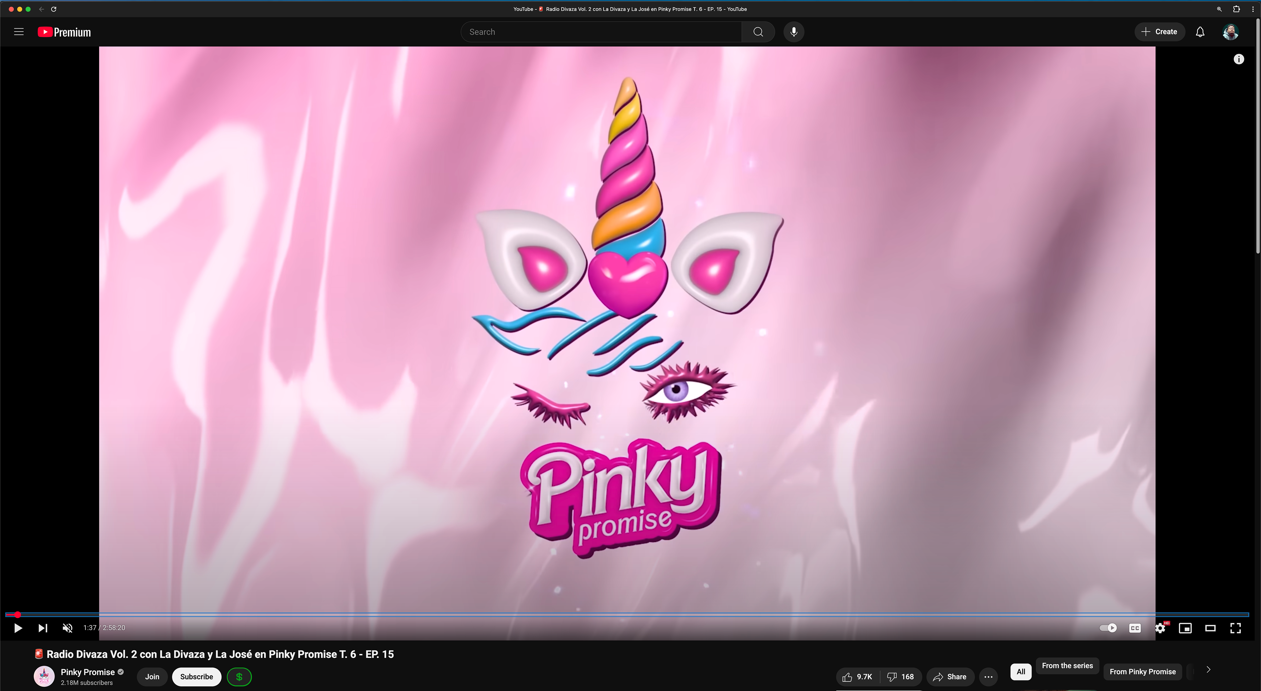Click the search magnifier button
Viewport: 1261px width, 691px height.
[758, 32]
